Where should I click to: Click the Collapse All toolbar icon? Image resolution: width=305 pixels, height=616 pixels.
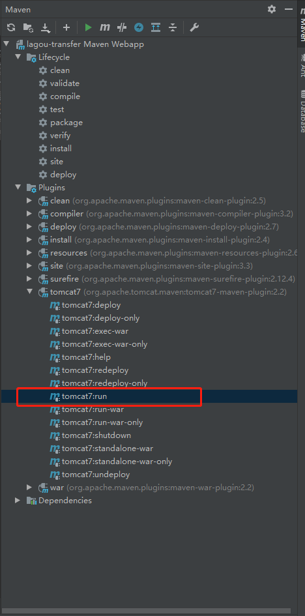173,27
